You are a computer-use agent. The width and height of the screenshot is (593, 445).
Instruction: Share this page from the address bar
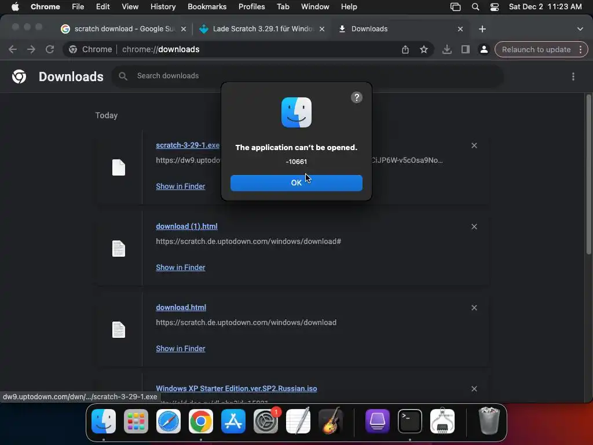pyautogui.click(x=405, y=50)
